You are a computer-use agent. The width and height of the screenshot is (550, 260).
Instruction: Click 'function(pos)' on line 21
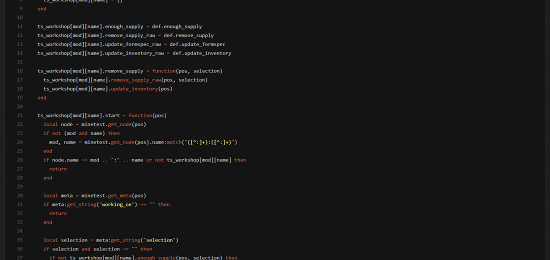[x=147, y=115]
